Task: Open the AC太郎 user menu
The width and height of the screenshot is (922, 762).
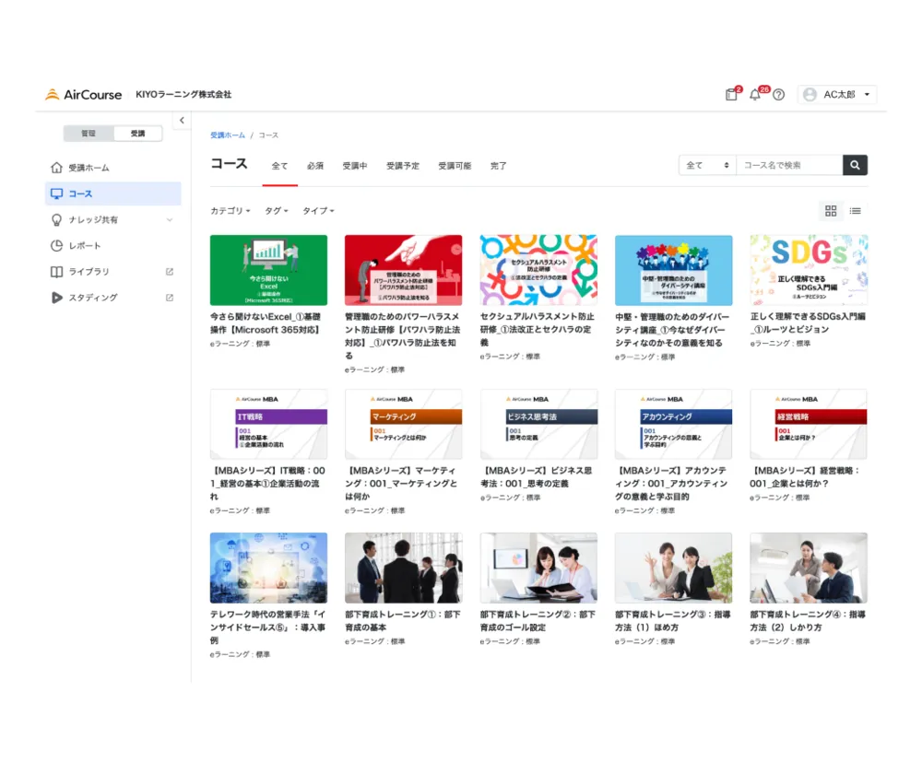Action: pos(837,94)
